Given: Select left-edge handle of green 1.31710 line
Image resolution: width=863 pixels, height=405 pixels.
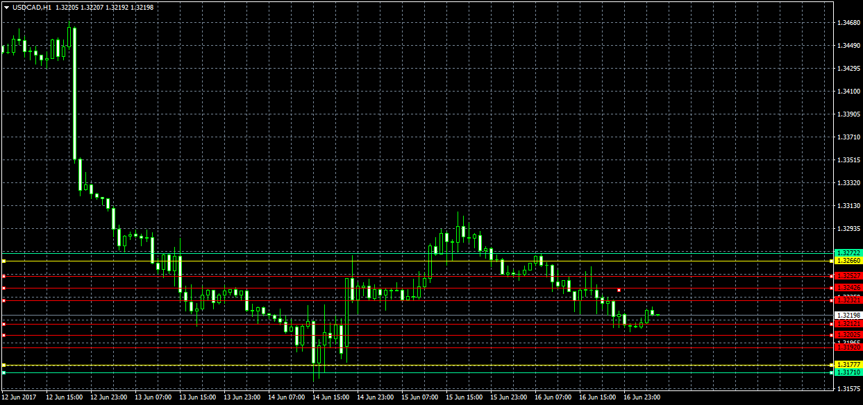Looking at the screenshot, I should tap(3, 372).
